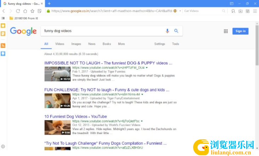
Task: Click the magnifier in Cat Videos box
Action: pyautogui.click(x=224, y=11)
